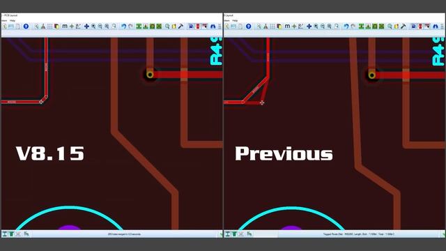Click first status bar icon, V8.15 window
This screenshot has height=251, width=446.
tap(5, 234)
